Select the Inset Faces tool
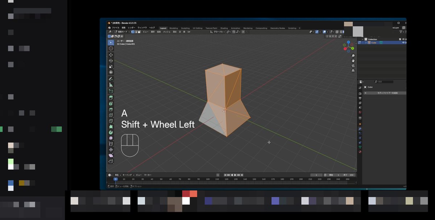The image size is (435, 220). [111, 104]
